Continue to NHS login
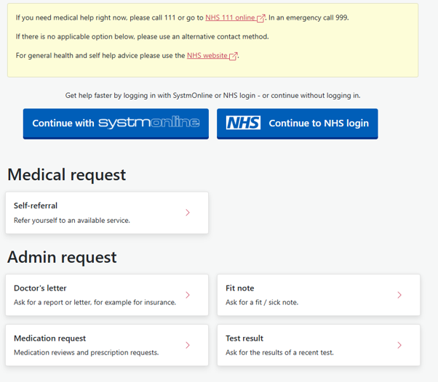This screenshot has width=438, height=382. [x=297, y=123]
